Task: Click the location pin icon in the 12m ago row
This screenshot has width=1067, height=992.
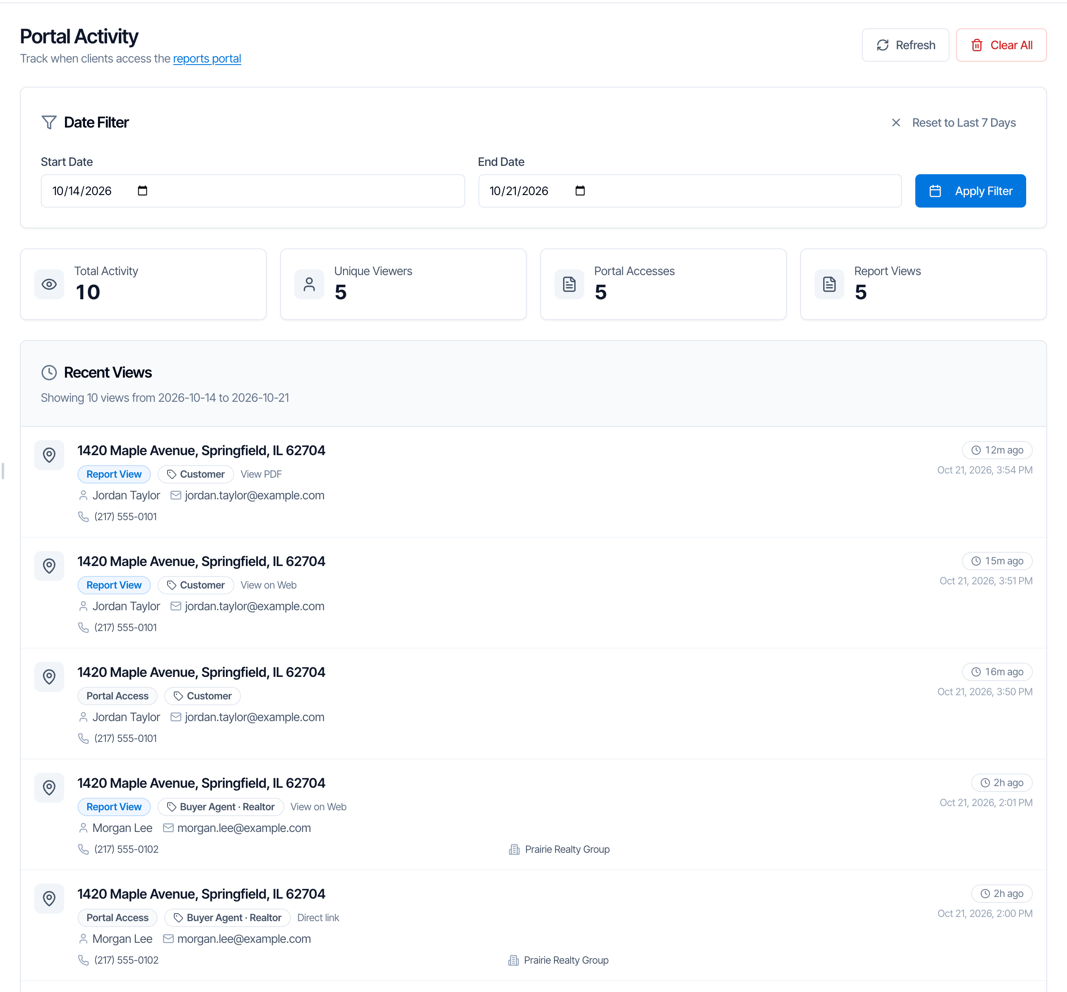Action: point(49,455)
